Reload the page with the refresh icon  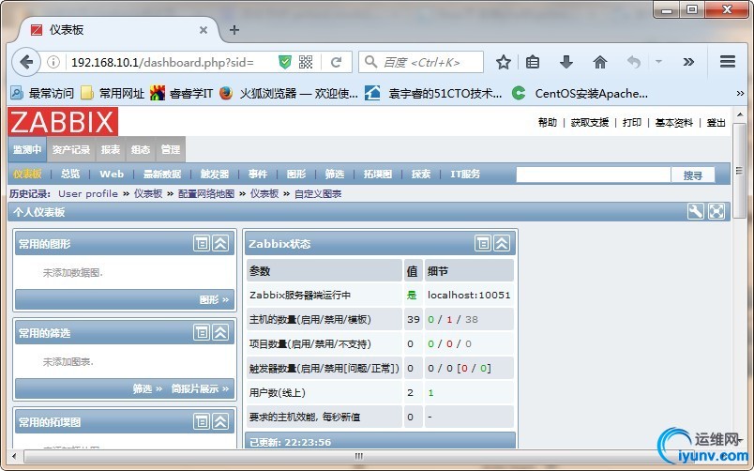[336, 62]
